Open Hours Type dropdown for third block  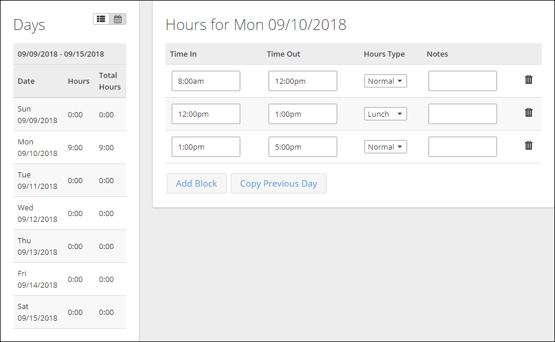[385, 147]
